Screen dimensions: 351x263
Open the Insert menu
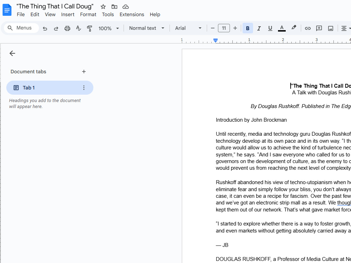(x=68, y=14)
